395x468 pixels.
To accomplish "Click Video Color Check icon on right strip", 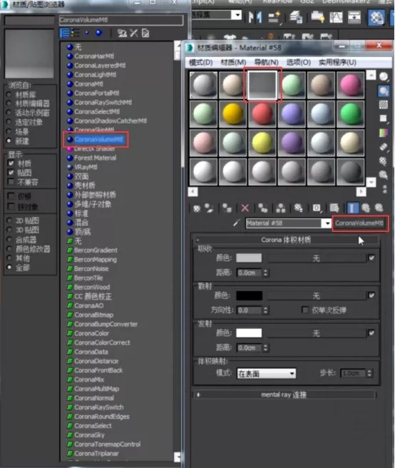I will pos(384,133).
